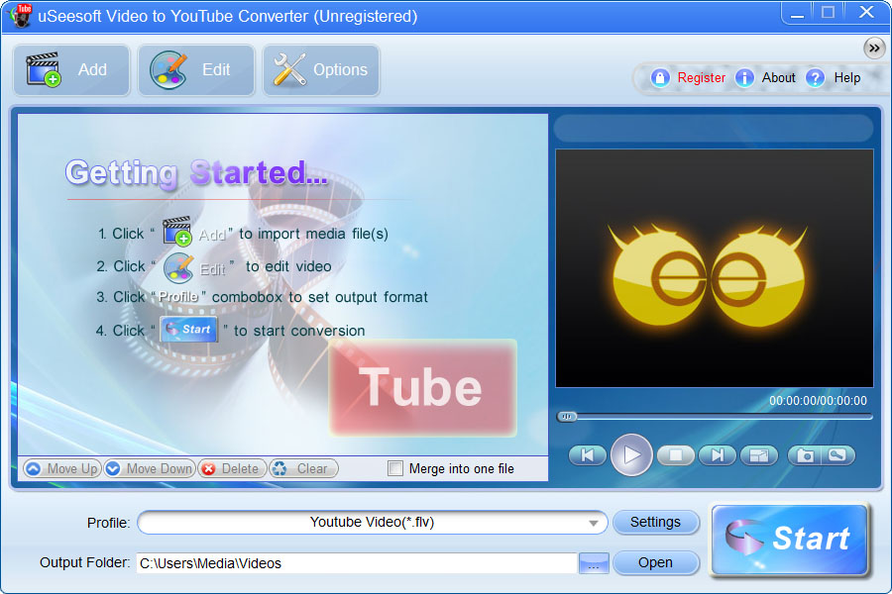Screen dimensions: 892x594
Task: Click the Settings button next to Profile
Action: point(655,522)
